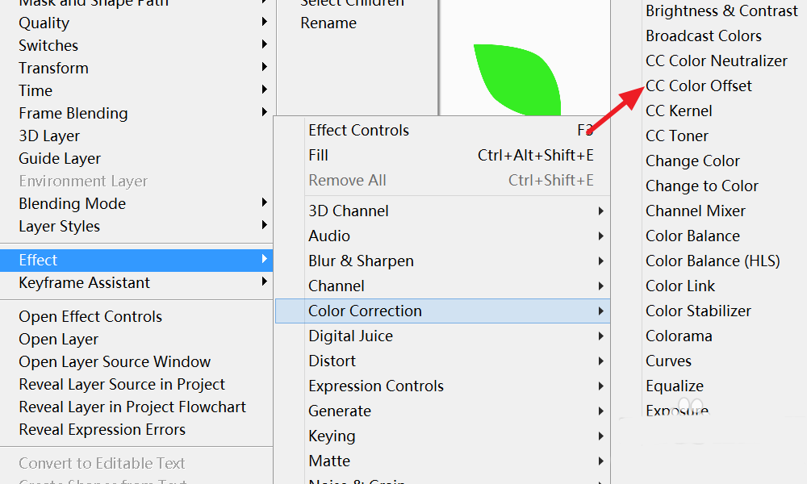The height and width of the screenshot is (484, 807).
Task: Click Rename in the context menu
Action: [x=328, y=23]
